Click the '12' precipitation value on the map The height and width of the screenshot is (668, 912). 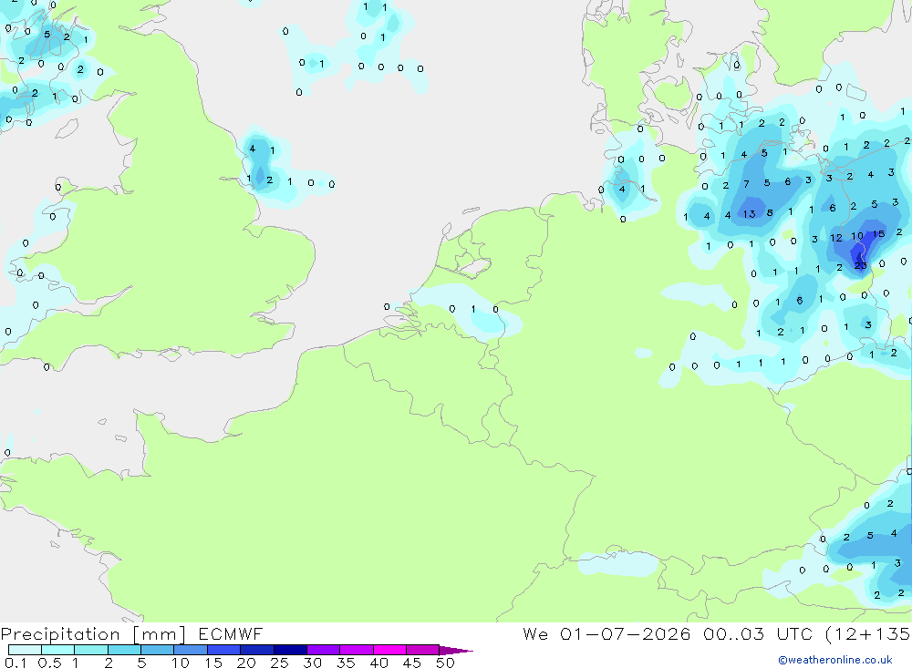click(x=835, y=238)
